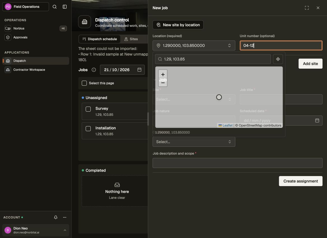The width and height of the screenshot is (327, 238).
Task: Click the schedule panel vertical scrollbar
Action: (x=148, y=119)
